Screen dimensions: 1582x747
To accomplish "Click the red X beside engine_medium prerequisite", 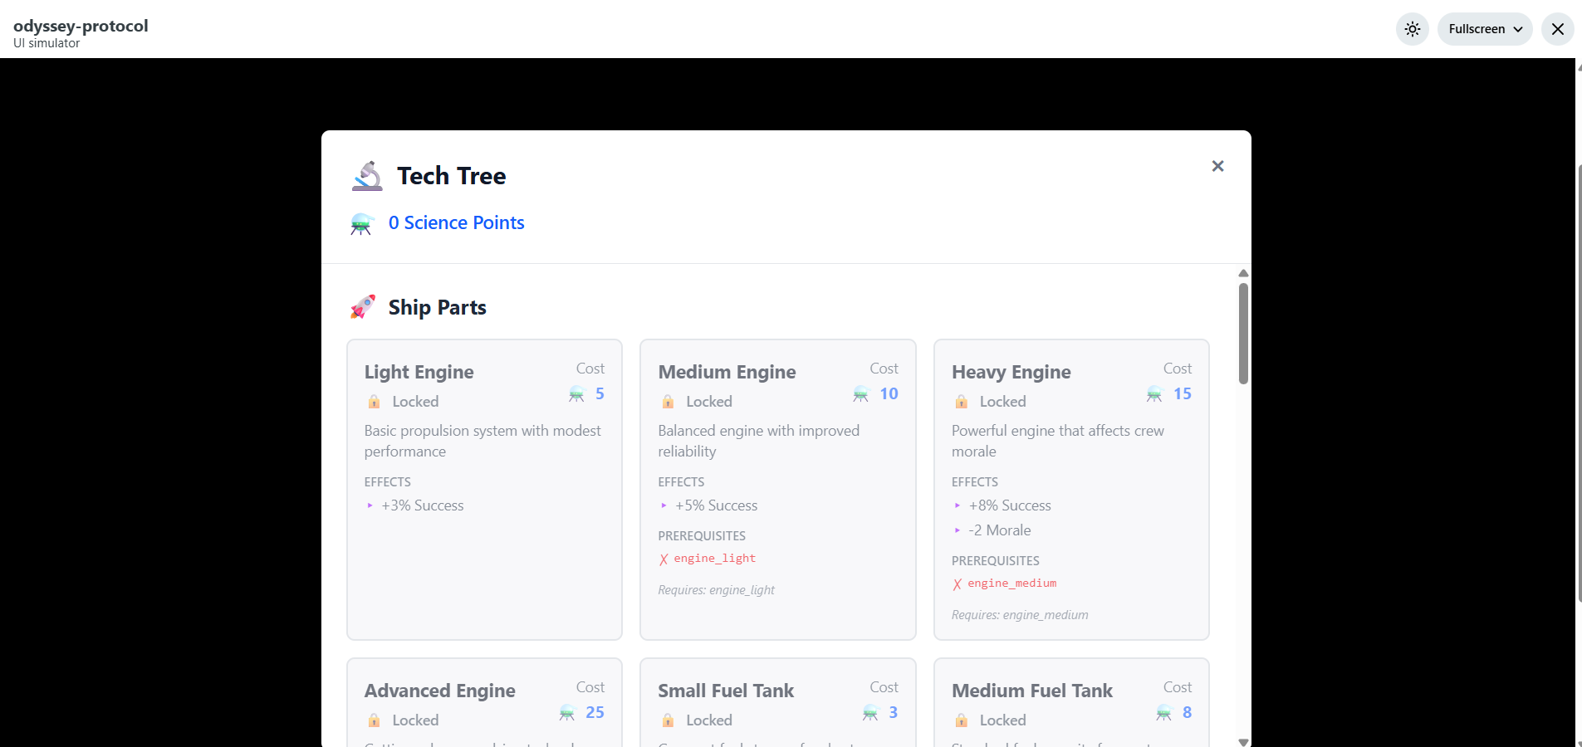I will 958,584.
